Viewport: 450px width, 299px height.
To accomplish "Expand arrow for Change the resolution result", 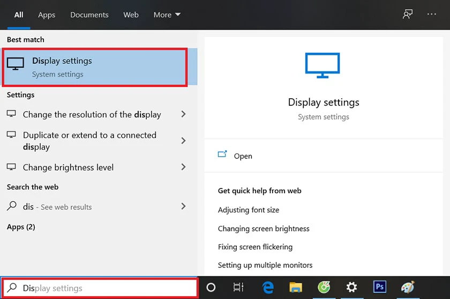I will point(183,114).
